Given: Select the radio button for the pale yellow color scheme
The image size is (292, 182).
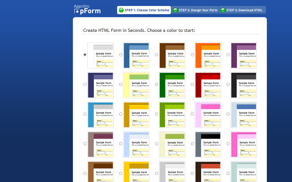Looking at the screenshot, I should (121, 84).
